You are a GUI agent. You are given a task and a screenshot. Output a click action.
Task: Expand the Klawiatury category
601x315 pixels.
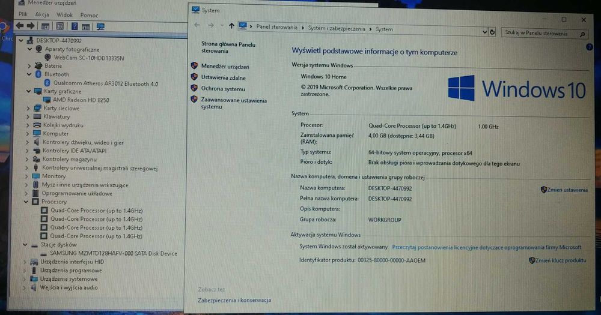click(x=28, y=117)
